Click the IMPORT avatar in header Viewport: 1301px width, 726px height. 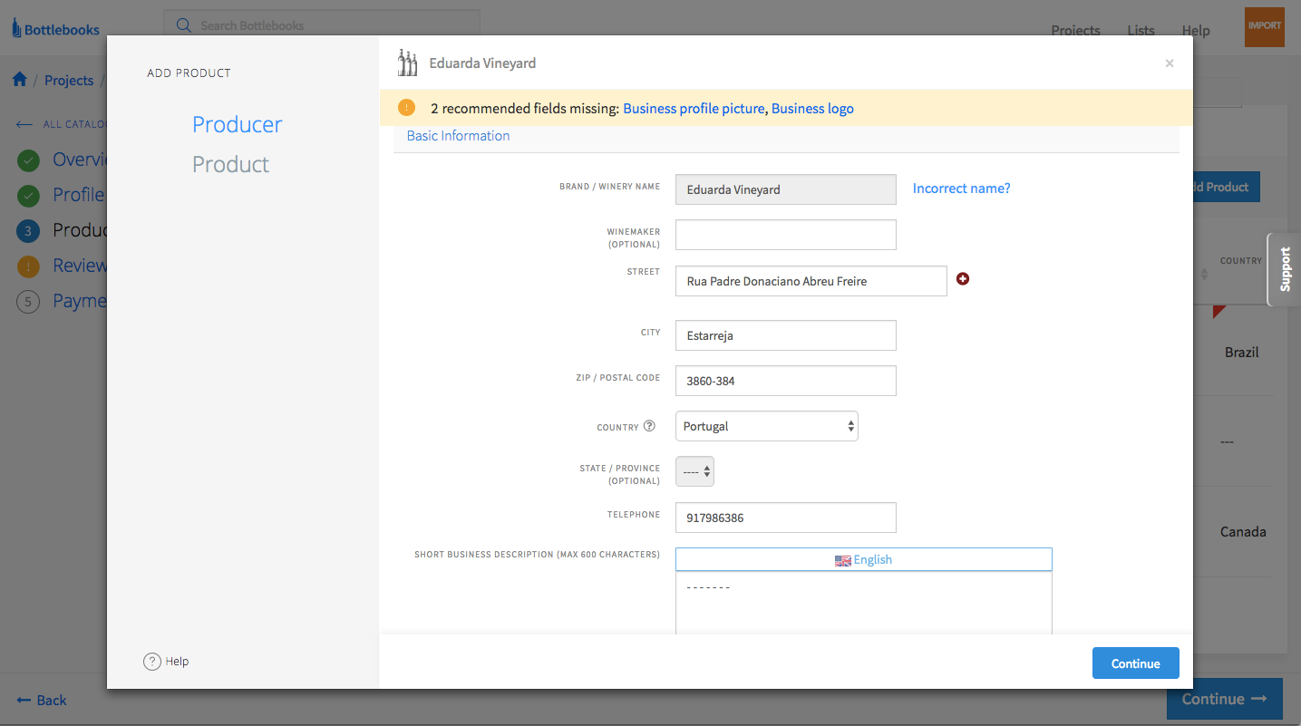[1265, 26]
